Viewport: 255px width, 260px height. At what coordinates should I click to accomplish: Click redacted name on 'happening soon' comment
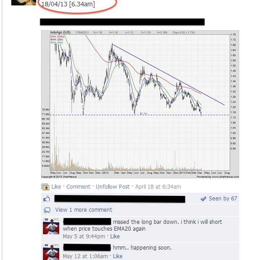pyautogui.click(x=87, y=247)
